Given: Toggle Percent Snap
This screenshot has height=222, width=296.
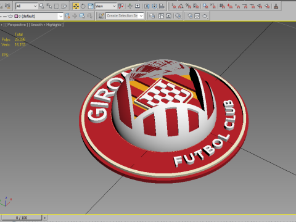Looking at the screenshot, I should (x=189, y=6).
